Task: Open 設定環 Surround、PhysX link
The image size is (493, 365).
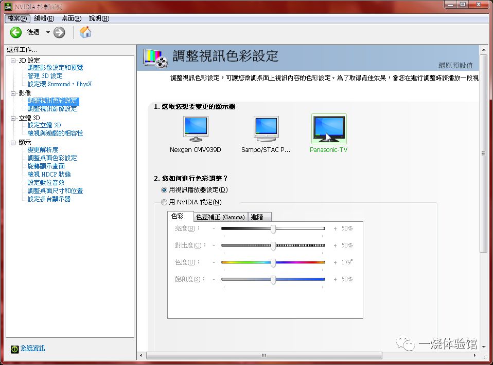Action: 60,84
